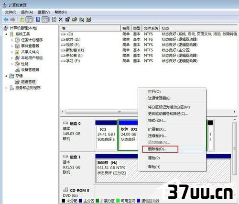Select 格式化(F)... from the context menu
Screen dimensions: 239x204
coord(157,120)
